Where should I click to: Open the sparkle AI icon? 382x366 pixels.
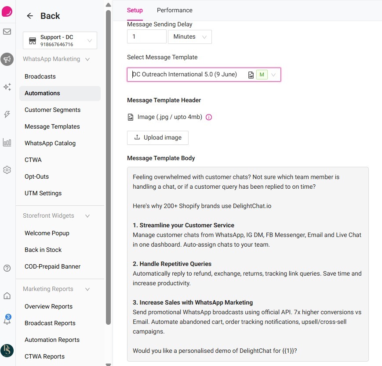tap(7, 87)
